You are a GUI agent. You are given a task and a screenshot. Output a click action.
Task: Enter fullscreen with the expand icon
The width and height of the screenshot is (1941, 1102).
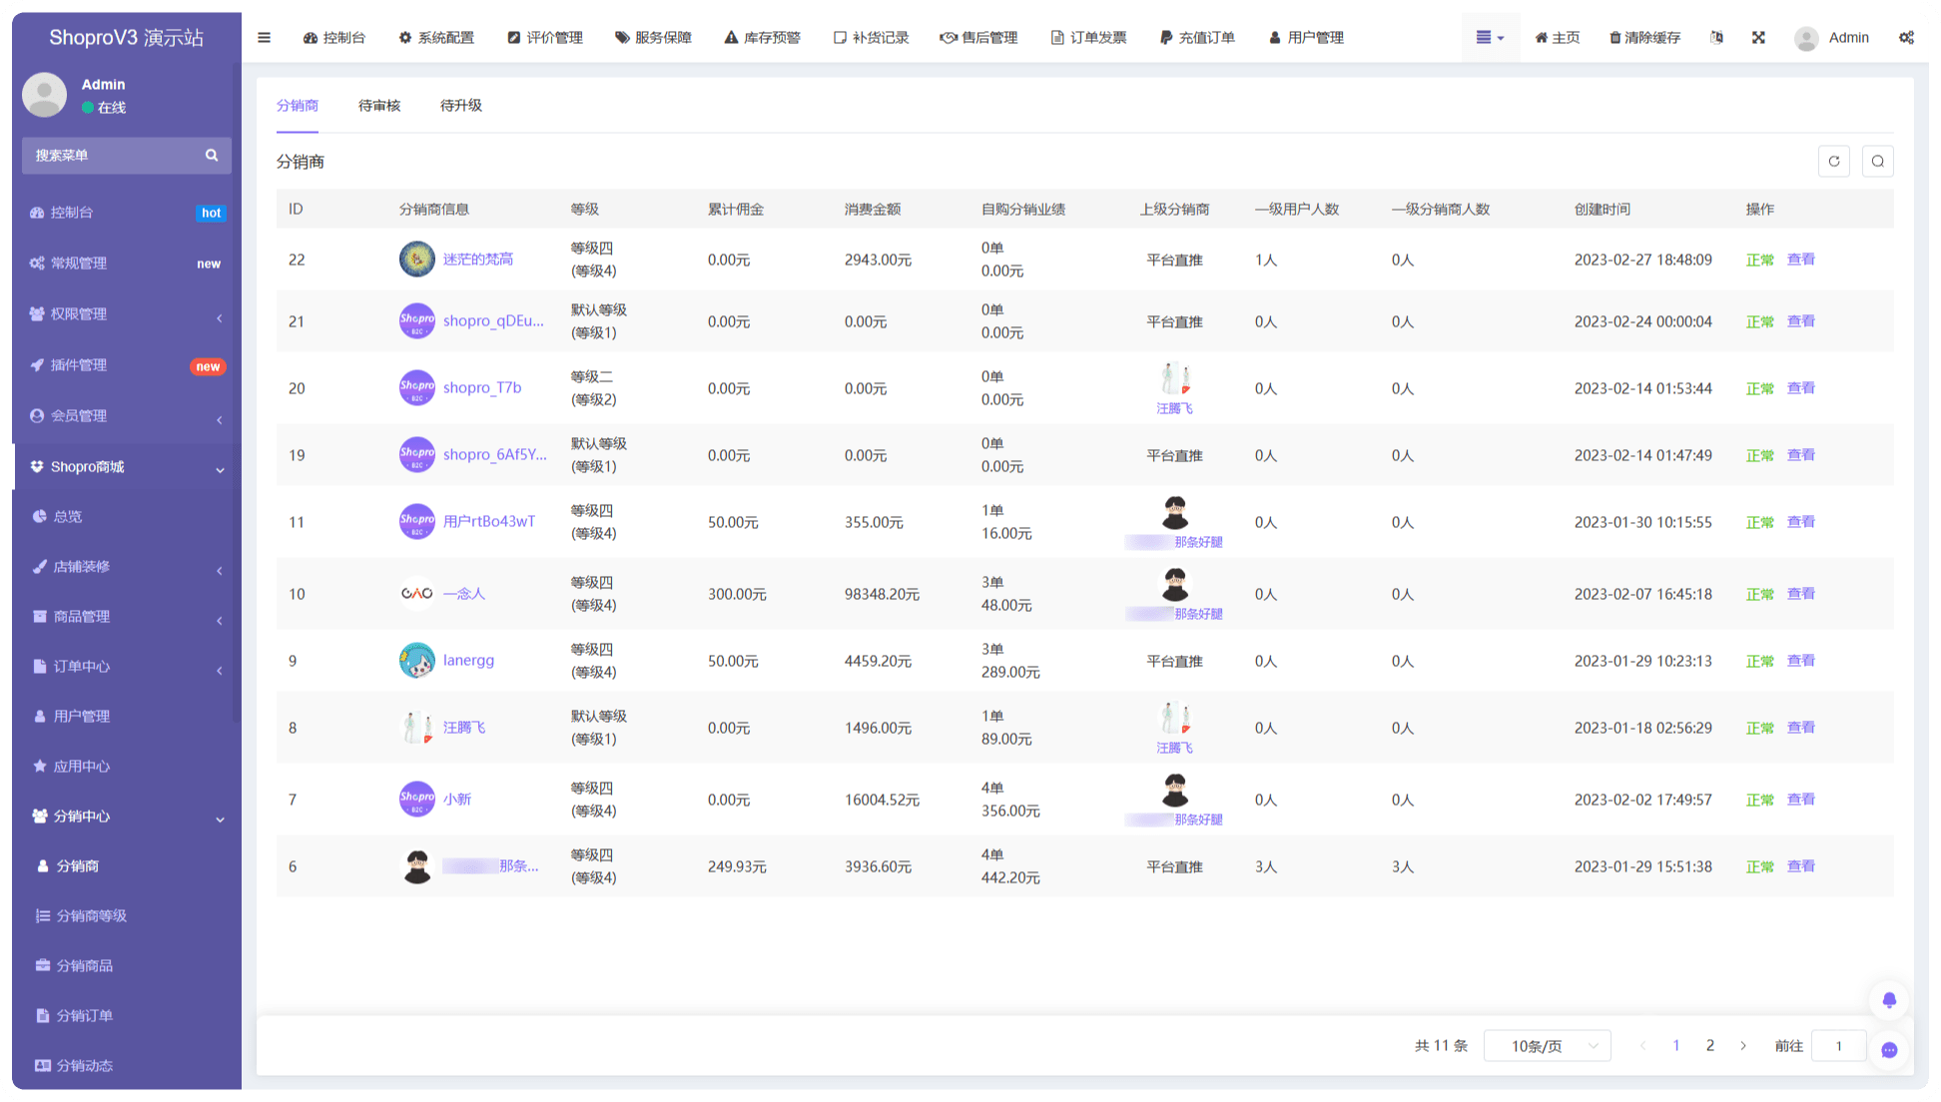[1758, 38]
